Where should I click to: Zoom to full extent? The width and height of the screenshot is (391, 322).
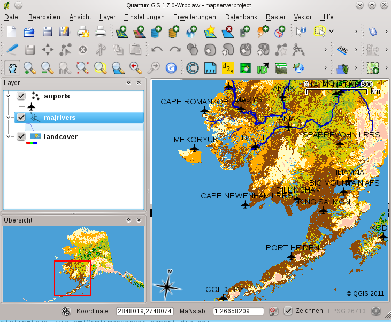tap(82, 68)
